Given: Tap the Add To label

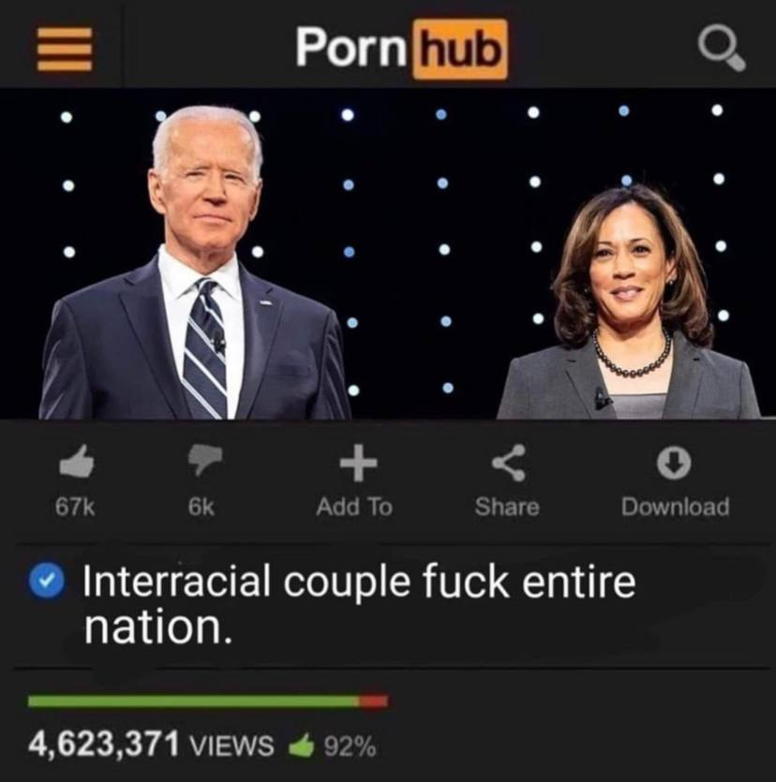Looking at the screenshot, I should pos(354,507).
